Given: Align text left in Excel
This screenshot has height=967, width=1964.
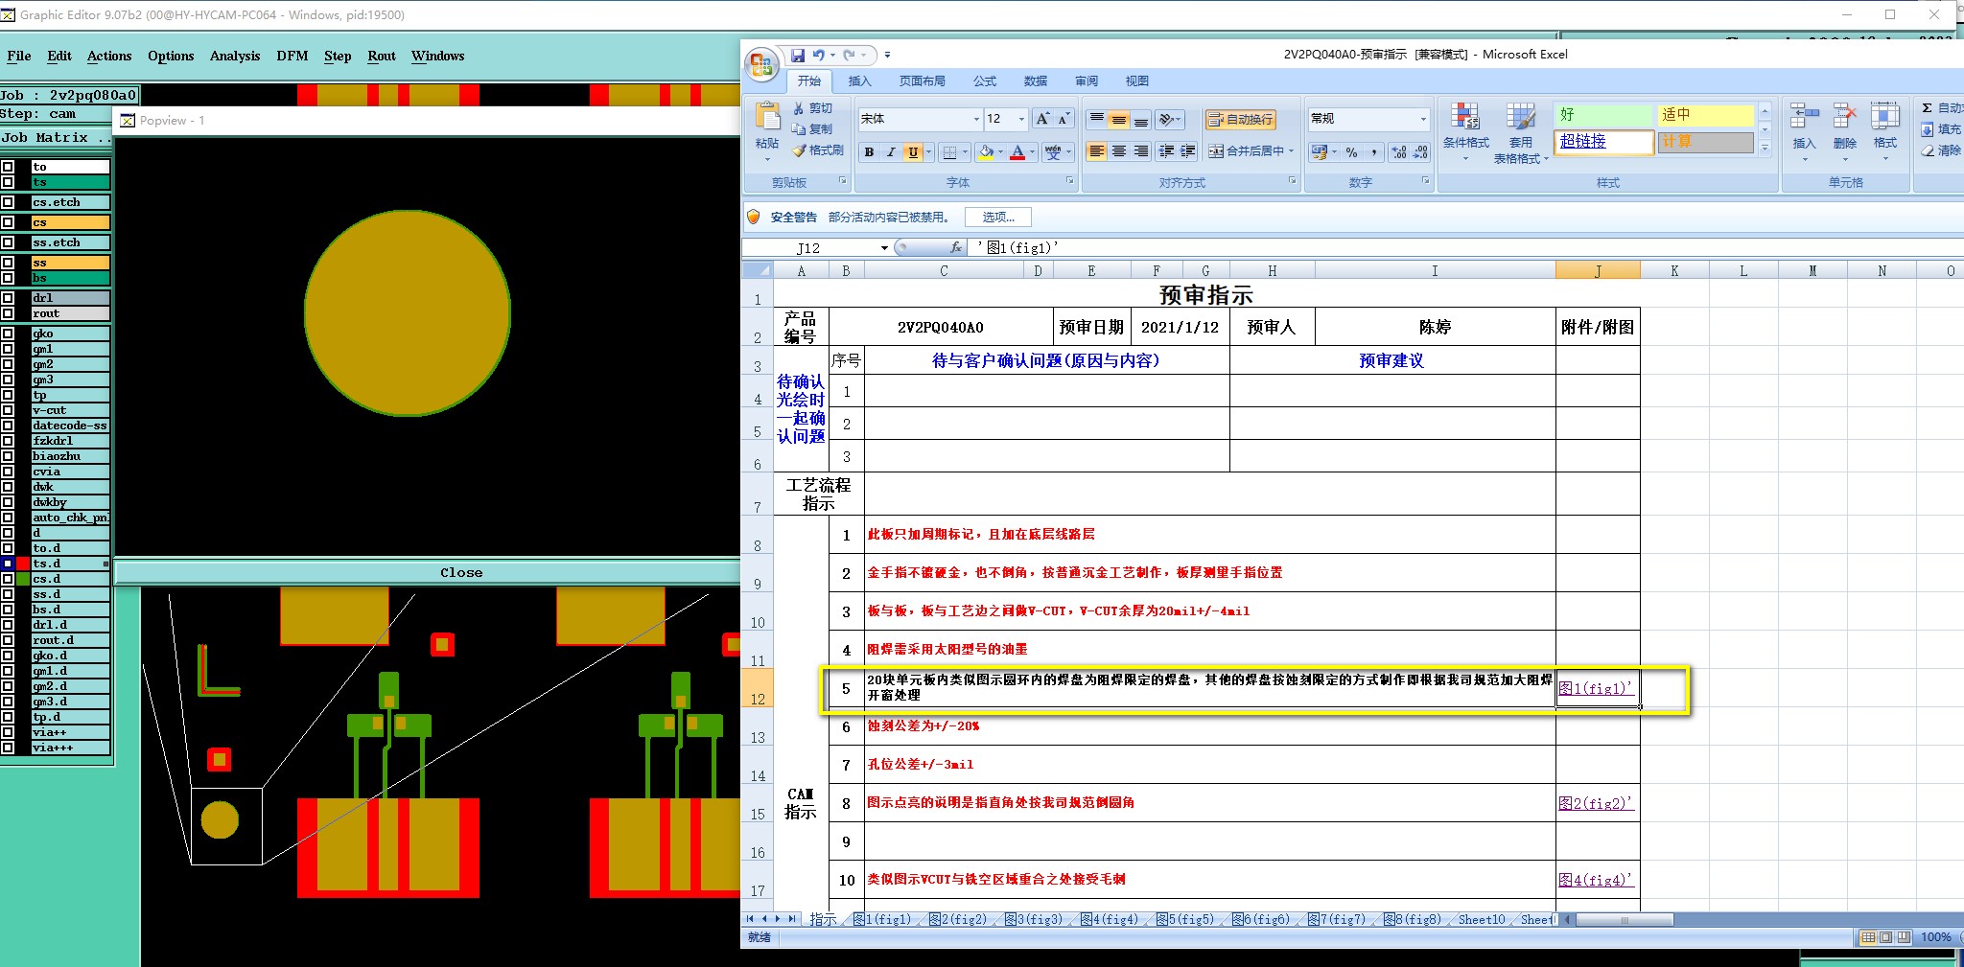Looking at the screenshot, I should point(1096,151).
